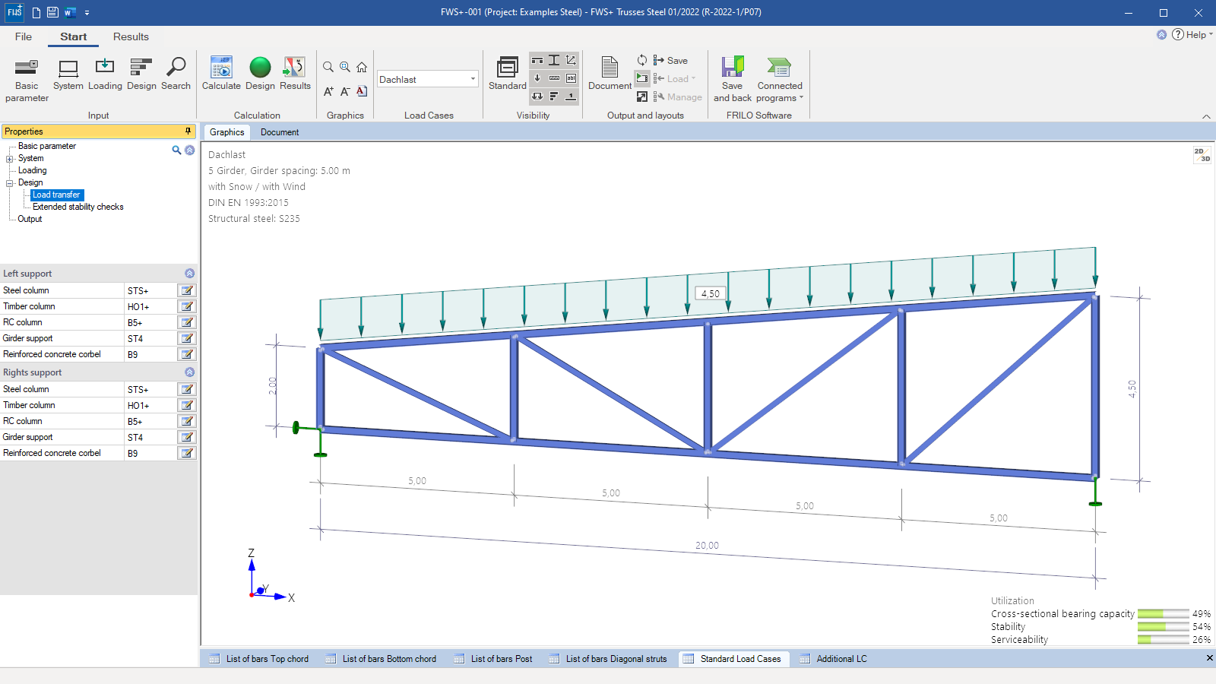Viewport: 1216px width, 684px height.
Task: Open the Search tool
Action: click(x=176, y=74)
